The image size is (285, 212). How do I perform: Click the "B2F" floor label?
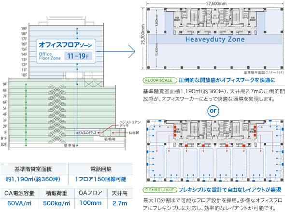coord(4,144)
